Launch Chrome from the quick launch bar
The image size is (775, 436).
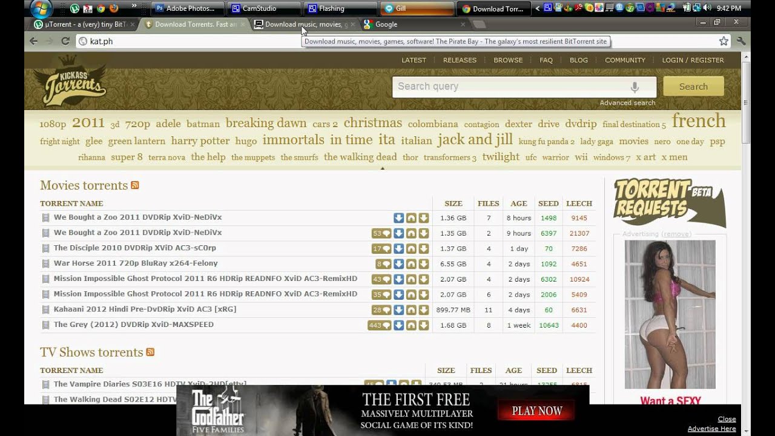click(101, 8)
